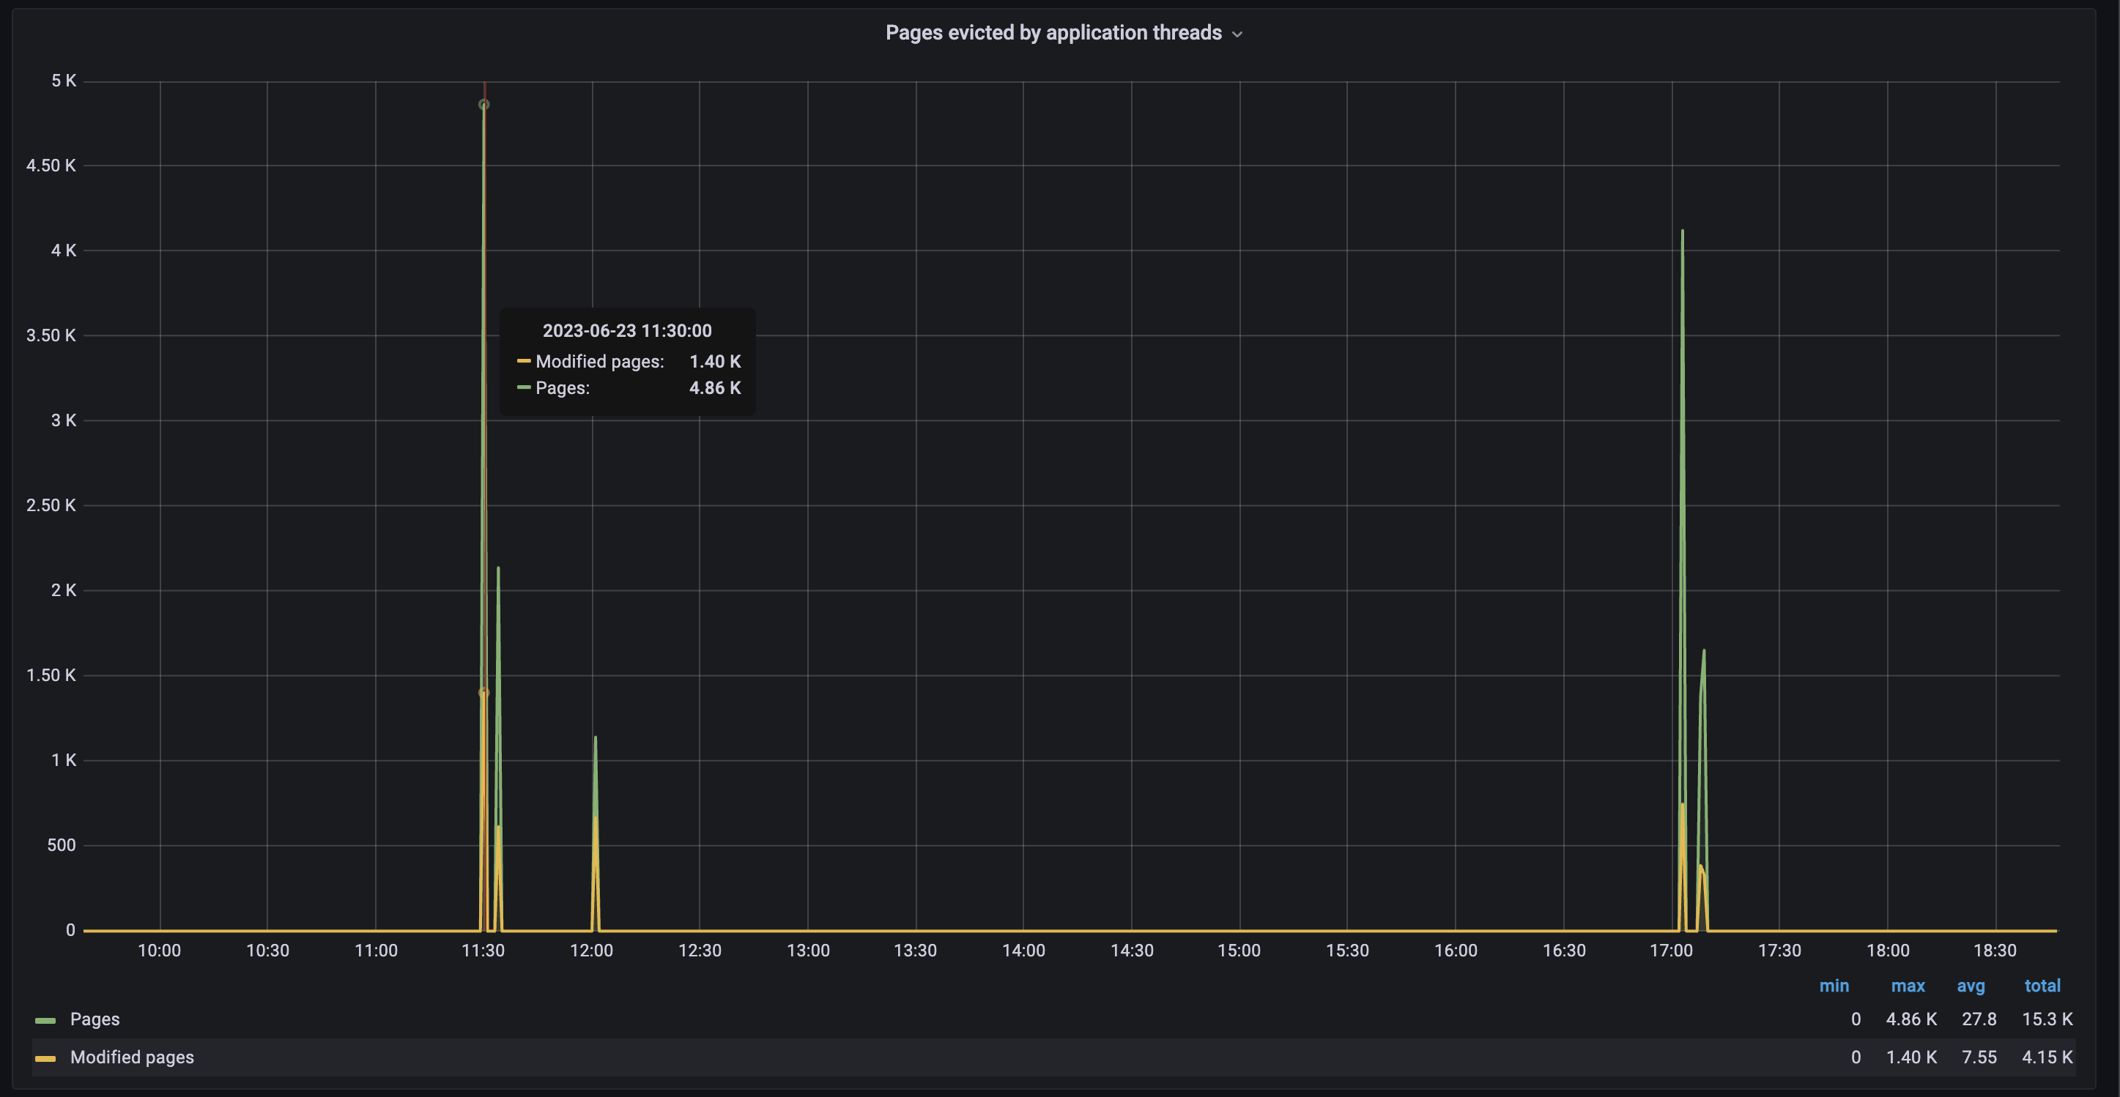Sort legend by max column
2120x1097 pixels.
pos(1907,985)
